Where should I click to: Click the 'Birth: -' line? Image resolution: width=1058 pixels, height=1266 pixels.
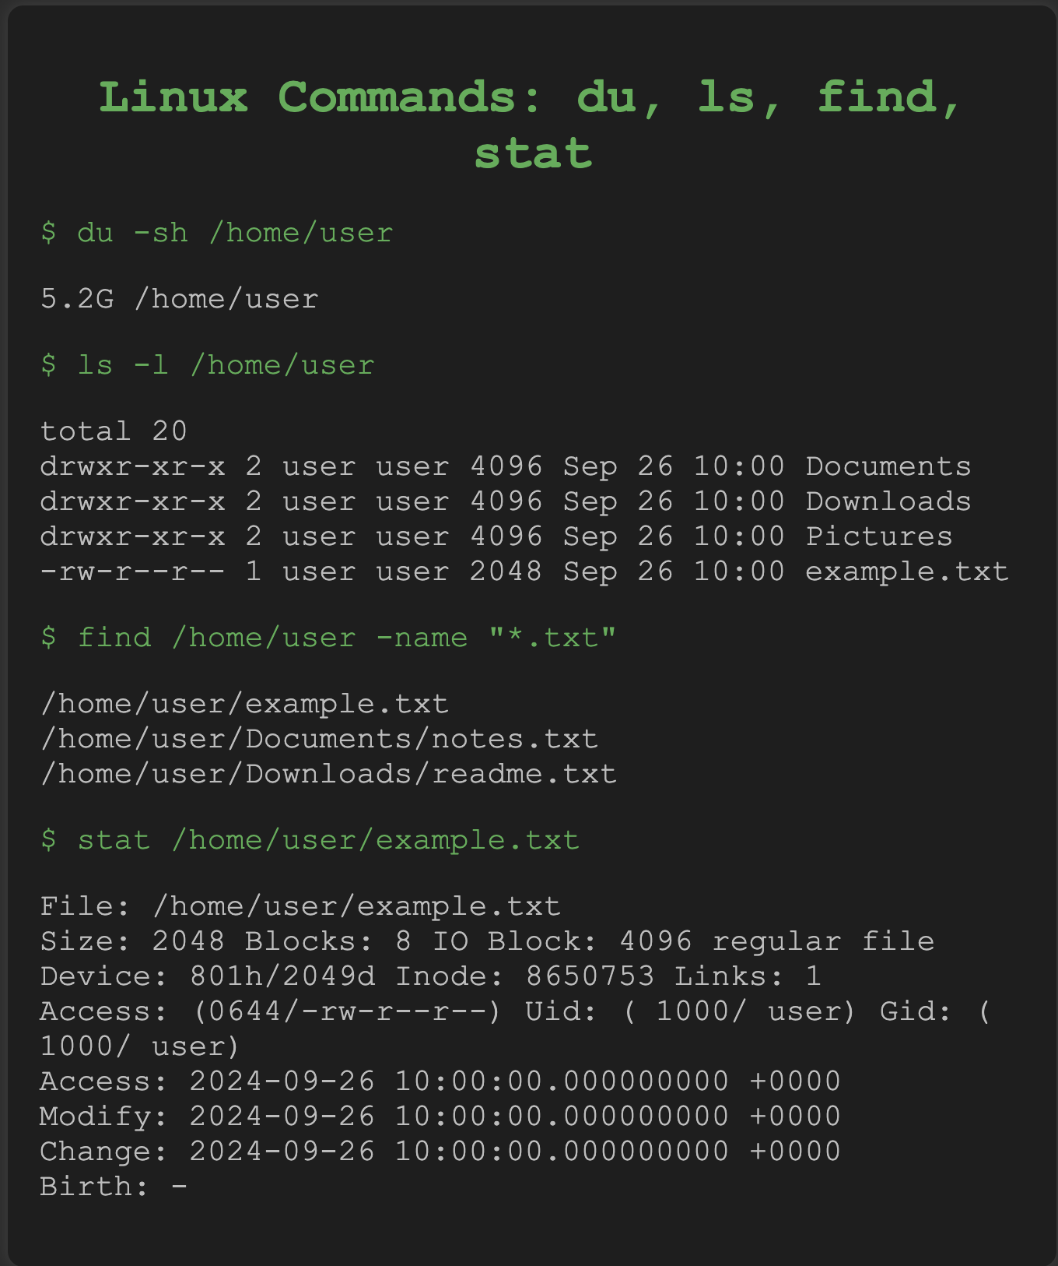[x=114, y=1187]
